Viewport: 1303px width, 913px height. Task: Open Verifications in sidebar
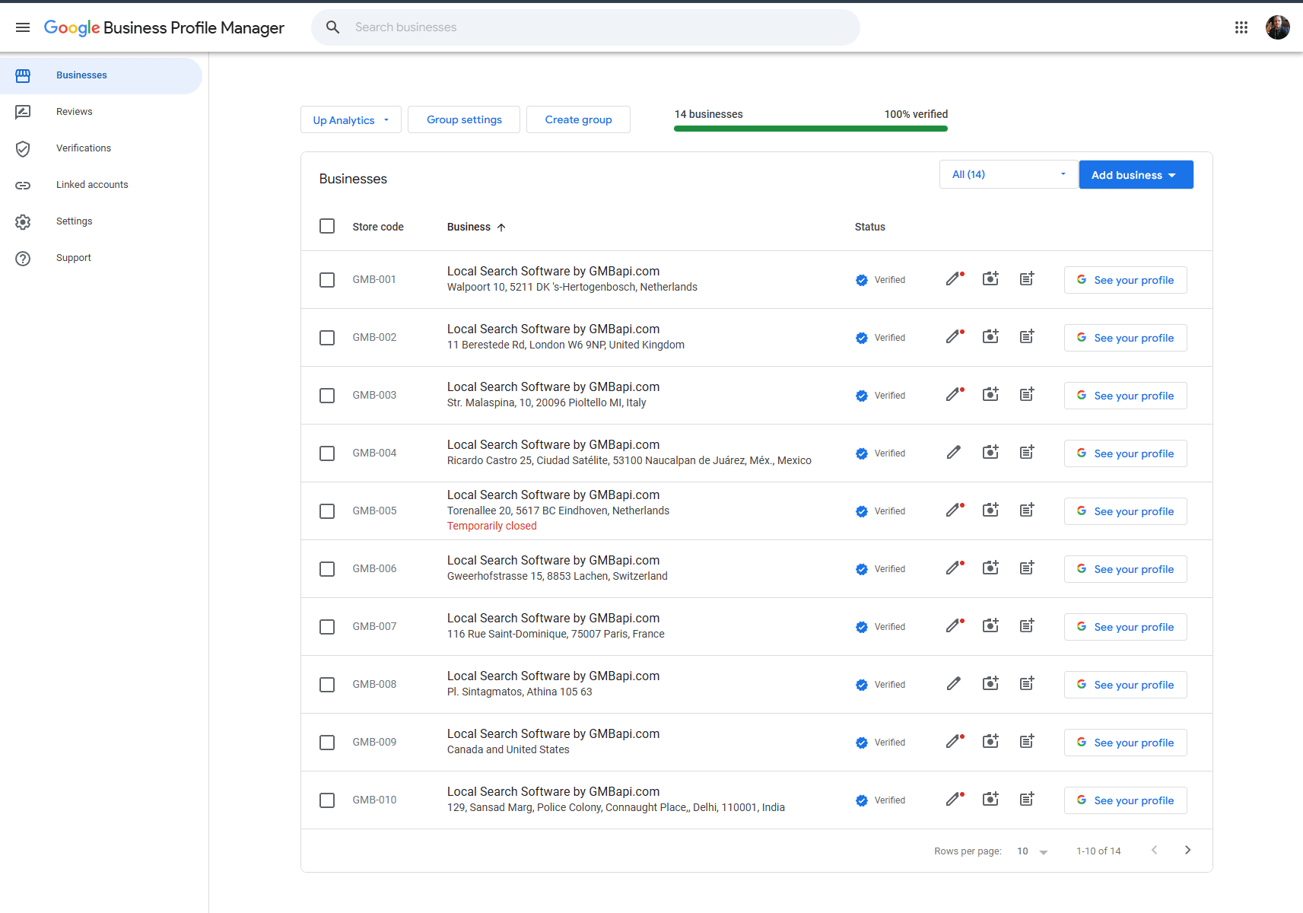(x=101, y=148)
